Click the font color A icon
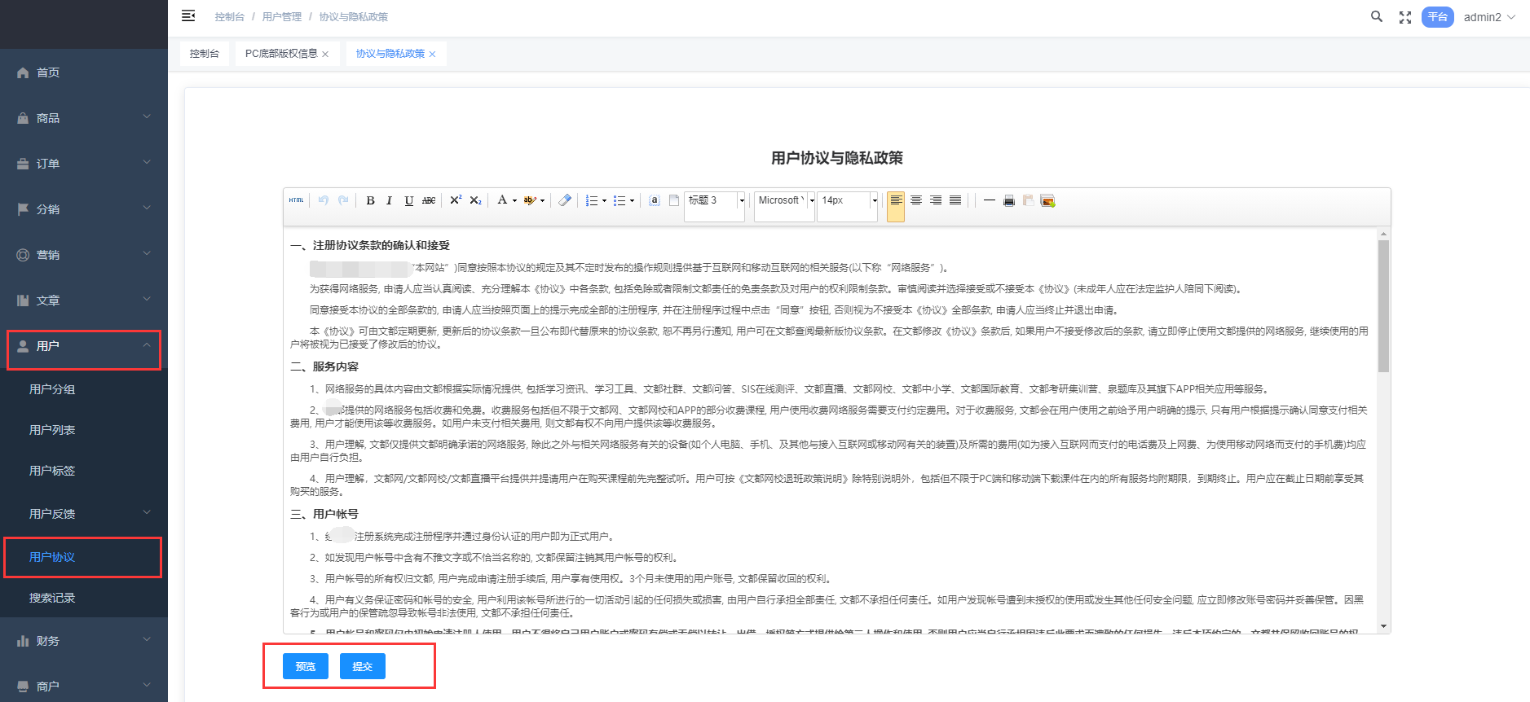The width and height of the screenshot is (1530, 702). pyautogui.click(x=502, y=200)
